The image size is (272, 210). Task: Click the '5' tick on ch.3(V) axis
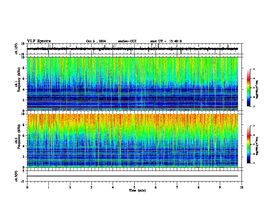24,171
